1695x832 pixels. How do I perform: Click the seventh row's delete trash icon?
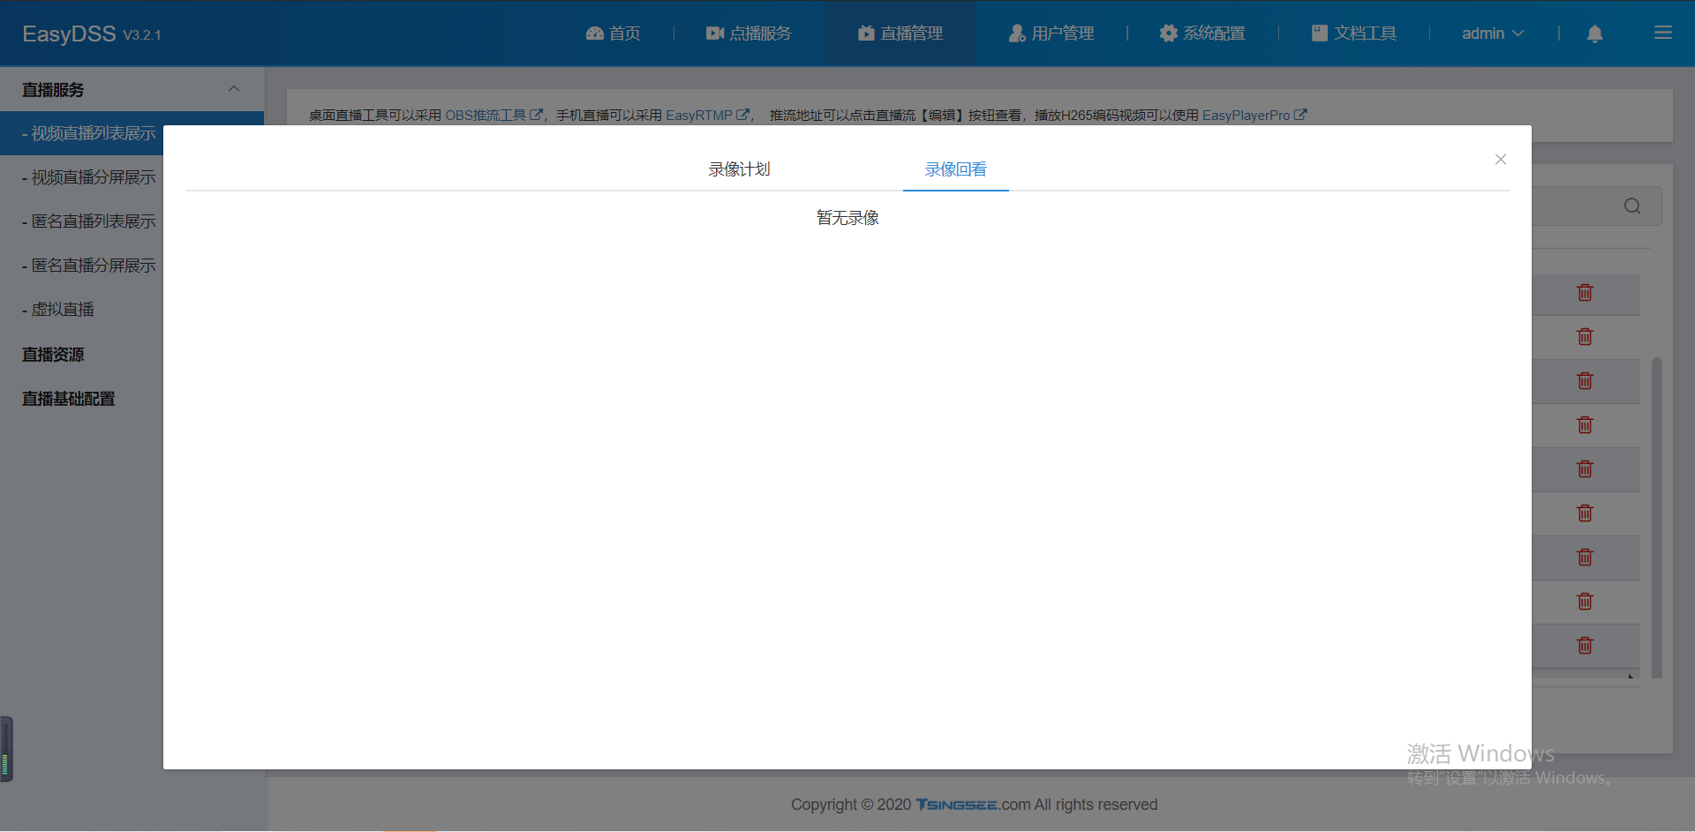[x=1585, y=557]
